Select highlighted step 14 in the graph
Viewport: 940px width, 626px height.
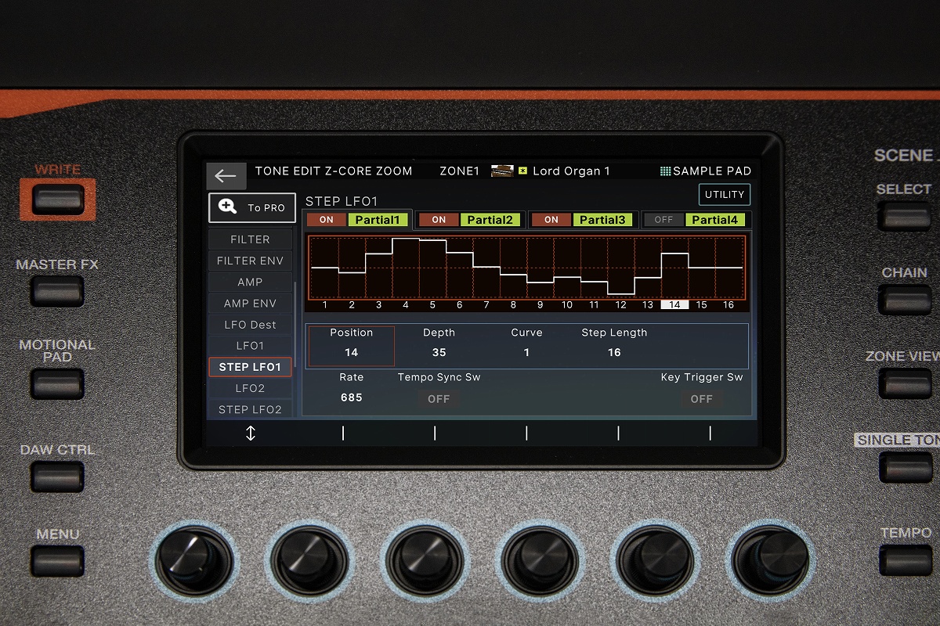674,305
